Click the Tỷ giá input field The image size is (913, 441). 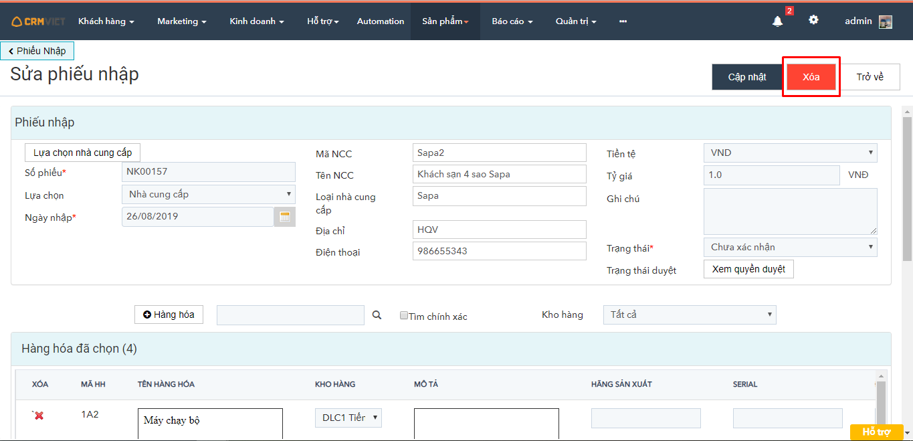772,175
